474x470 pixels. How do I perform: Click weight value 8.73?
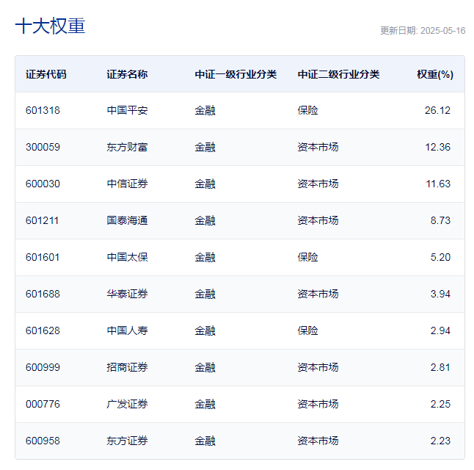point(440,220)
